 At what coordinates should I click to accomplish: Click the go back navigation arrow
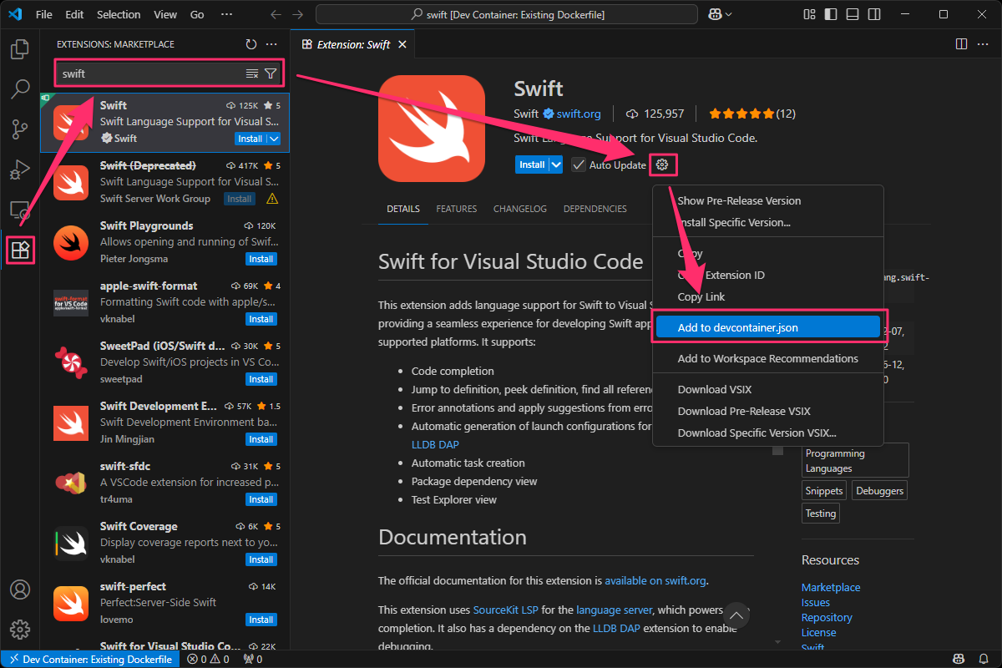276,14
